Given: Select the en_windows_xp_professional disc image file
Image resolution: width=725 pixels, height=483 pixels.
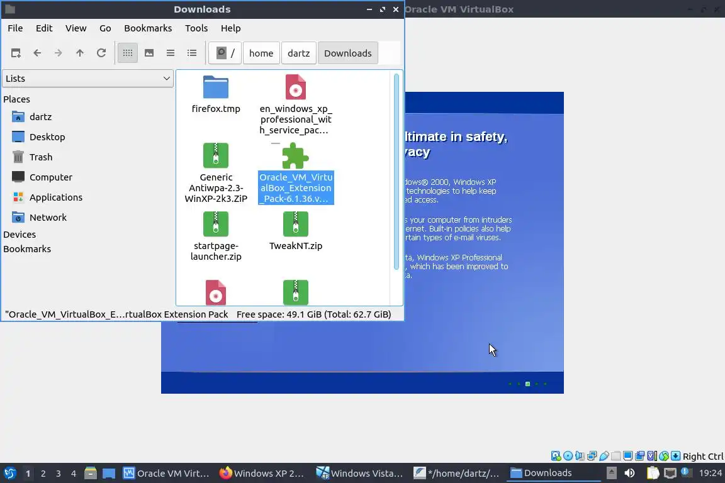Looking at the screenshot, I should pyautogui.click(x=296, y=105).
